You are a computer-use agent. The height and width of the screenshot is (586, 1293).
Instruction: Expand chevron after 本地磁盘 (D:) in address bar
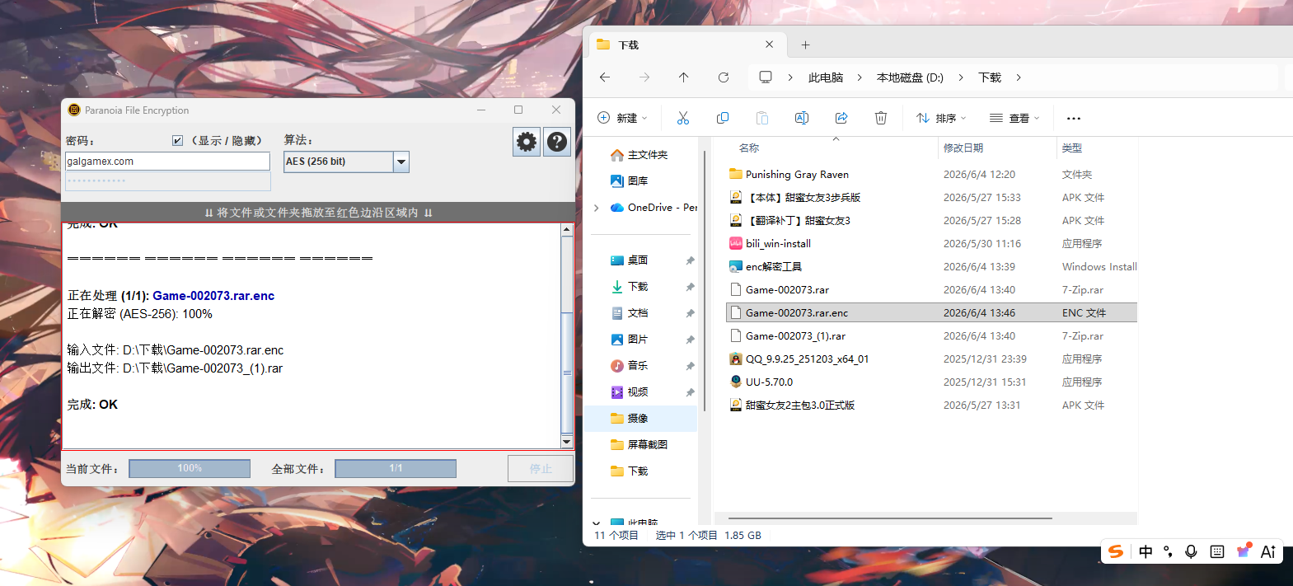pos(961,77)
